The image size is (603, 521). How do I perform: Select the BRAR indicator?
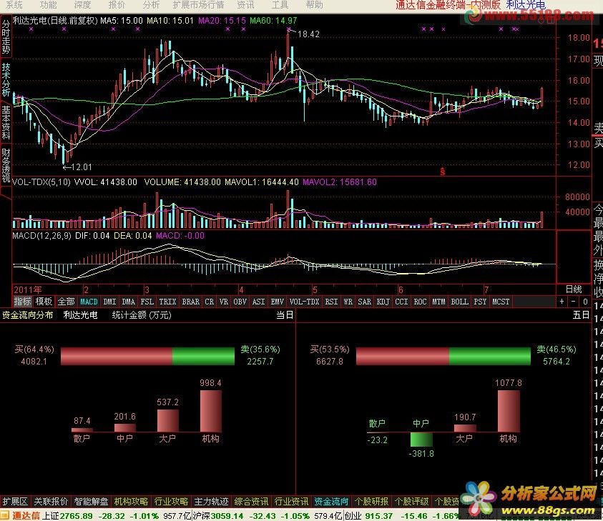click(191, 302)
